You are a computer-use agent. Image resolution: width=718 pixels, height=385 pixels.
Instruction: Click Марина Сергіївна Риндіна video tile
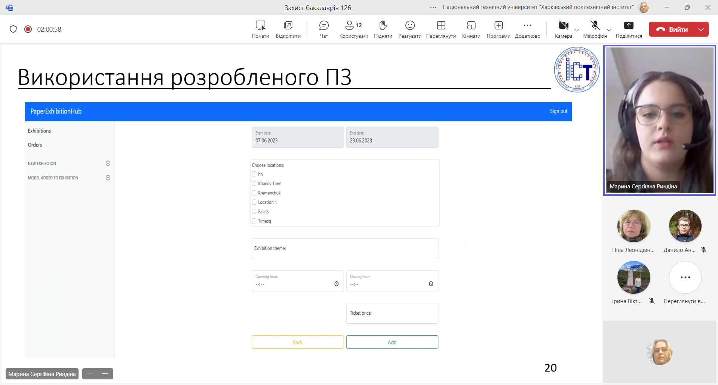659,120
